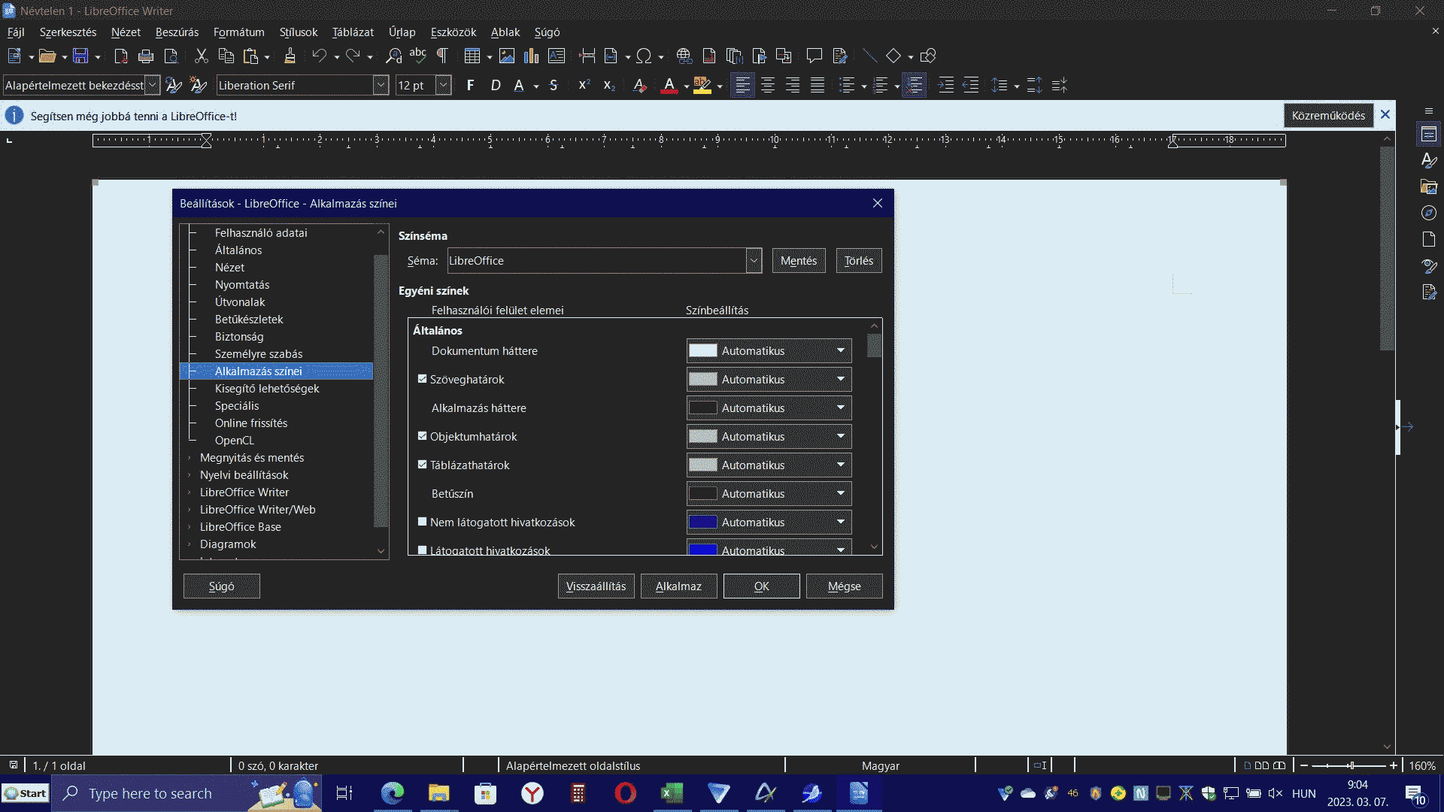Open the Formátum menu
Screen dimensions: 1444x812
point(238,32)
